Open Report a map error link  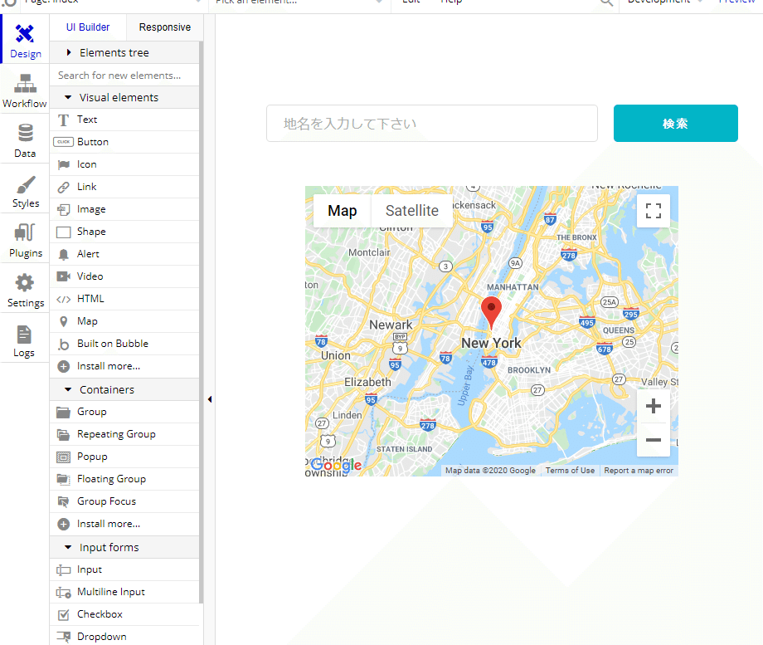(639, 470)
